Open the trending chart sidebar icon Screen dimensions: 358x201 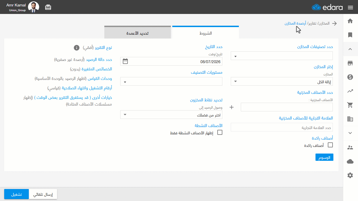tap(350, 91)
